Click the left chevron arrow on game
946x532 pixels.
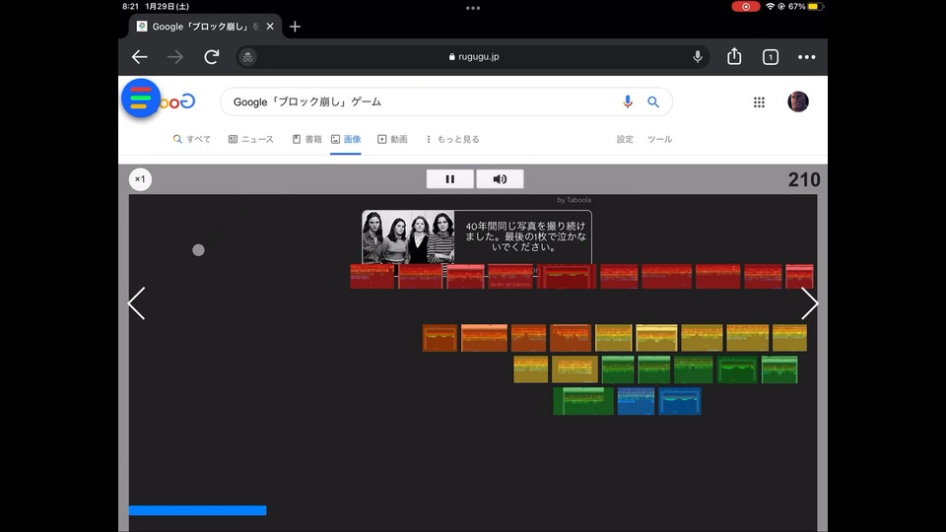point(137,303)
